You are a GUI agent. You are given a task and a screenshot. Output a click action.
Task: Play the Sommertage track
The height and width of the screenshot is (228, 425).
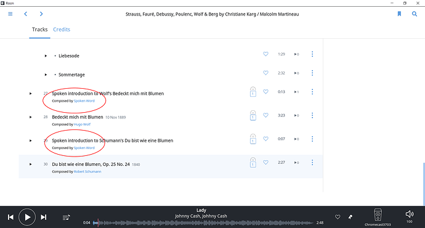[x=46, y=75]
